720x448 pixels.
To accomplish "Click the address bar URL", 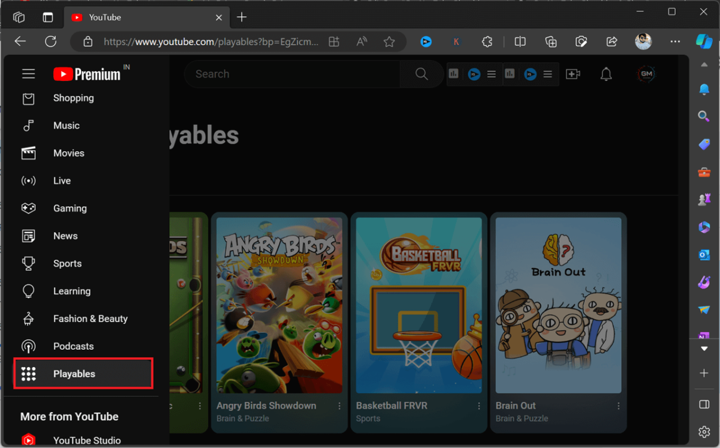I will (211, 41).
